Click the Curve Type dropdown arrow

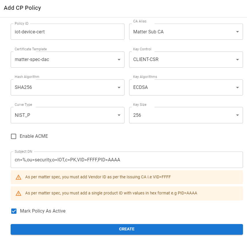coord(119,115)
